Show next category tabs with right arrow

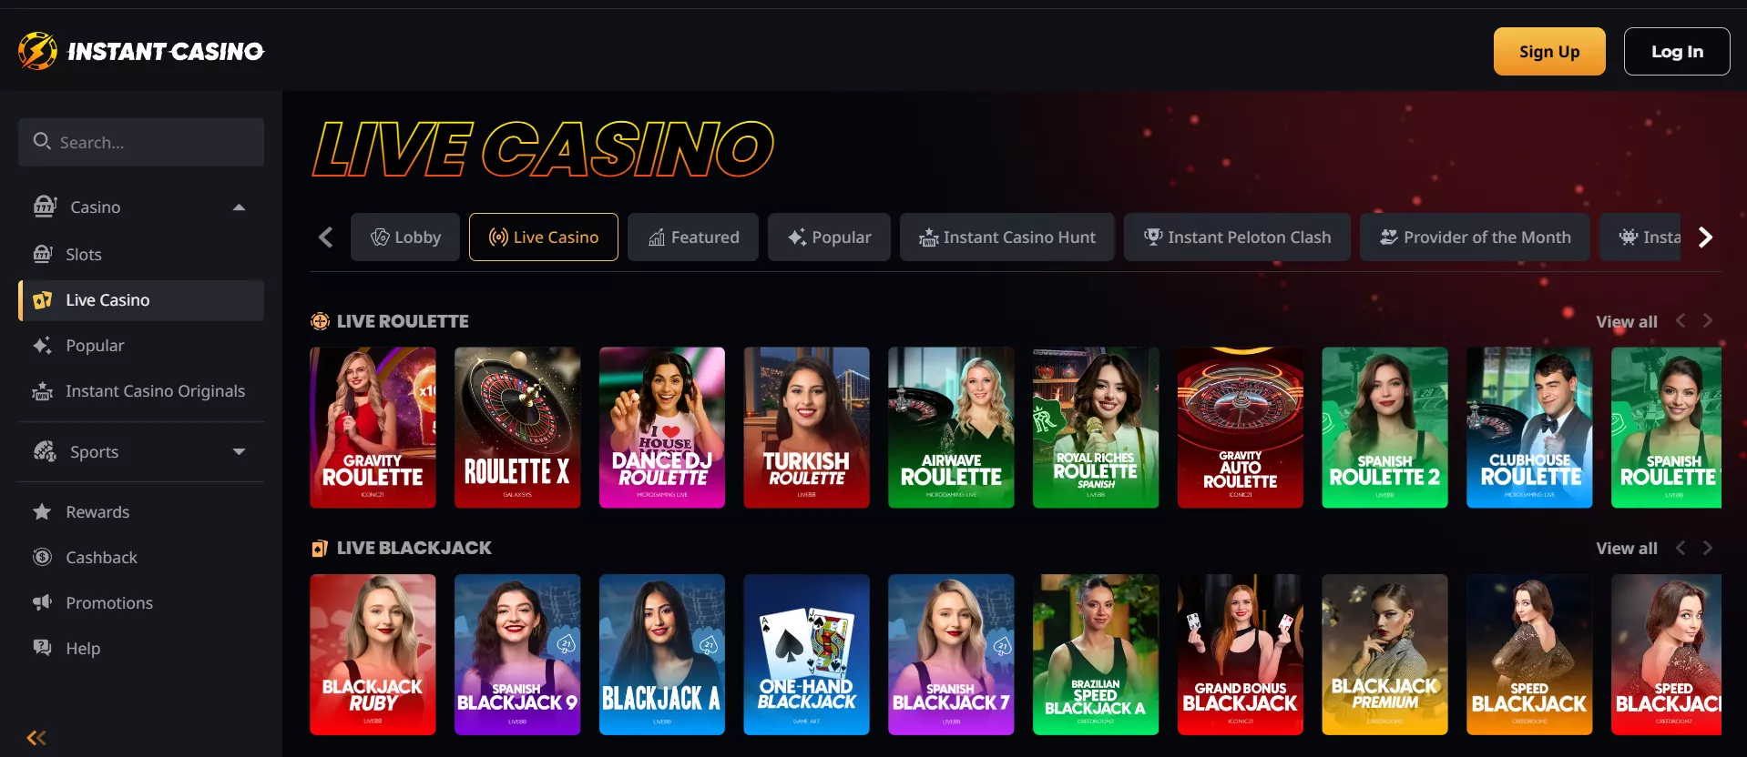(x=1705, y=237)
